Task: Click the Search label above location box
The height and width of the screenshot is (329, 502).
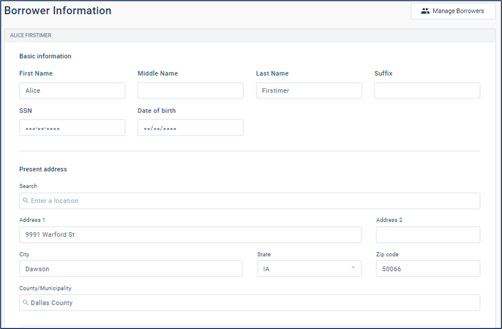Action: (28, 186)
